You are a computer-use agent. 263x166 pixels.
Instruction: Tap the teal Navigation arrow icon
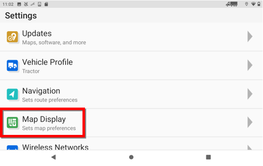[12, 94]
